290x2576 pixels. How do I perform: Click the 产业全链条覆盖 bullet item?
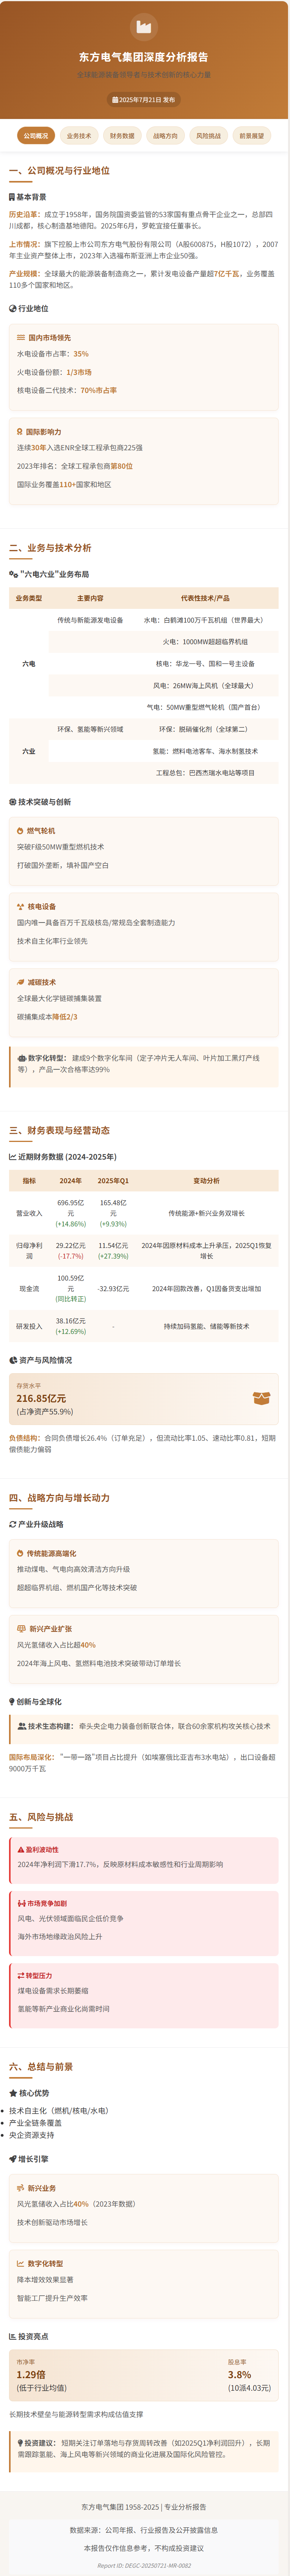pyautogui.click(x=35, y=2123)
